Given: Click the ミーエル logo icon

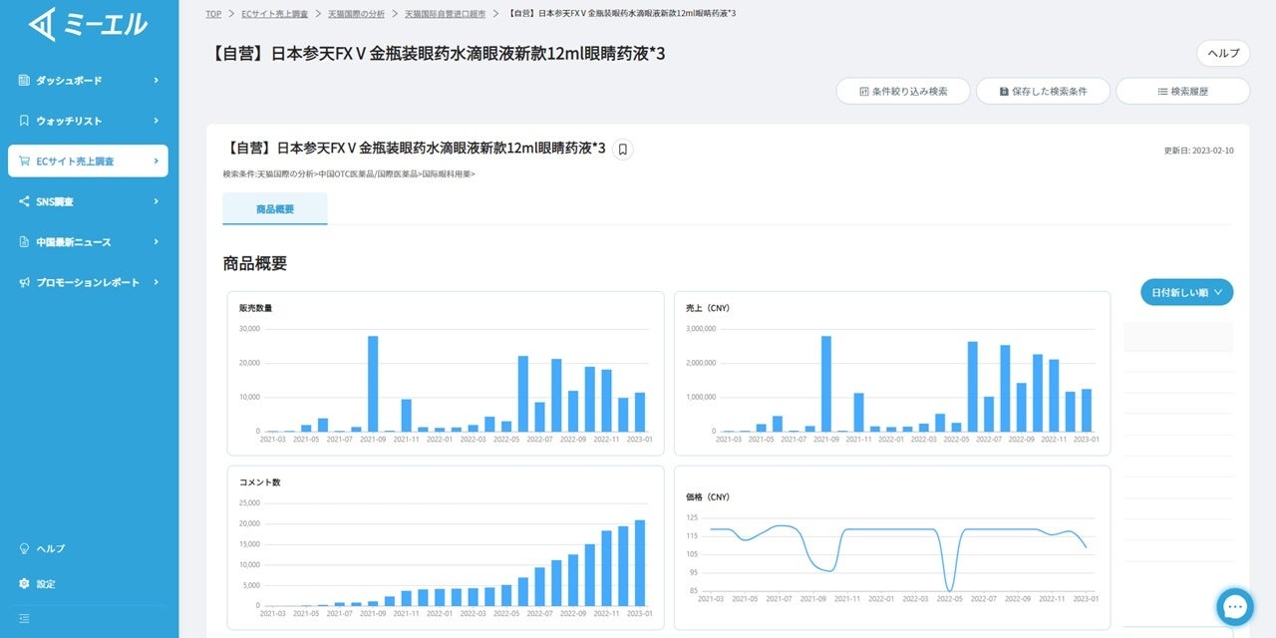Looking at the screenshot, I should click(42, 24).
